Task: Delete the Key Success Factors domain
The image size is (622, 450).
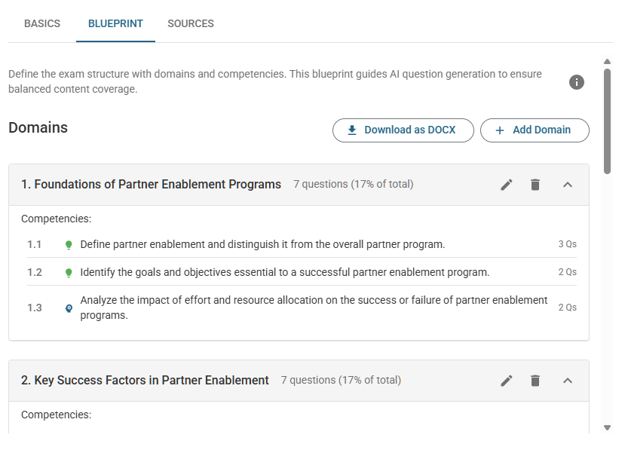Action: coord(535,381)
